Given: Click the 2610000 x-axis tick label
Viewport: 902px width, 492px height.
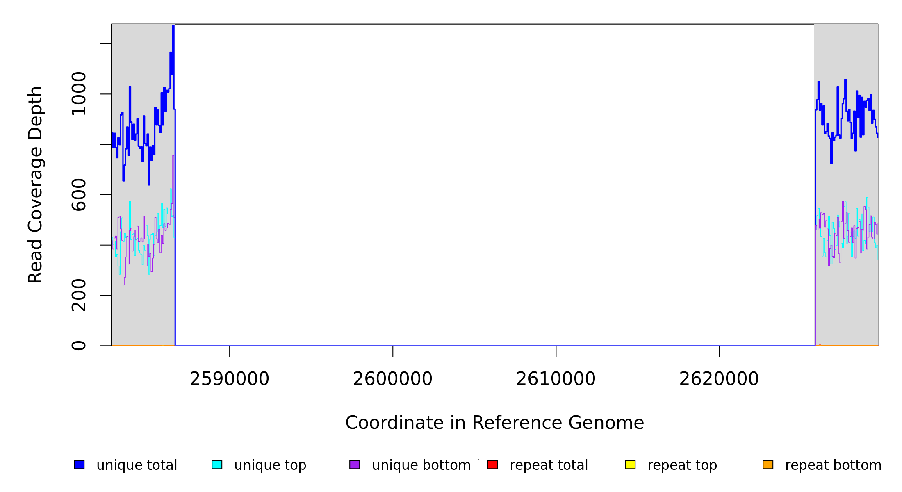Looking at the screenshot, I should (x=556, y=379).
